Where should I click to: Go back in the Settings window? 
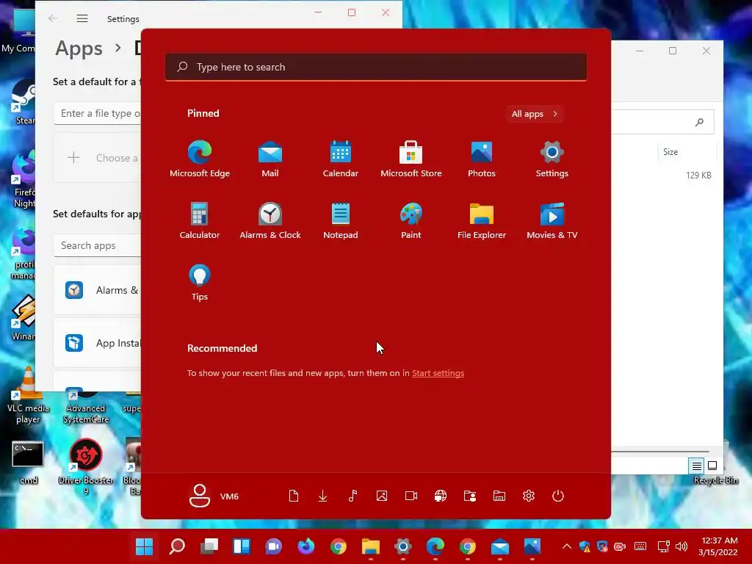pyautogui.click(x=53, y=18)
